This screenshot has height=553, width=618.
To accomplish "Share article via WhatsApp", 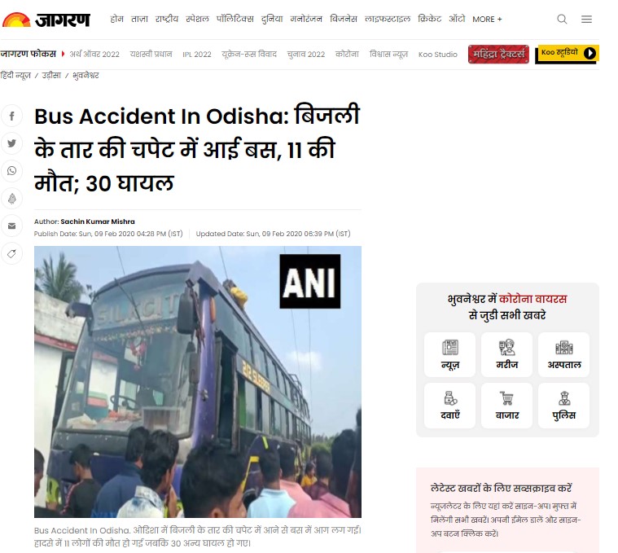I will [12, 171].
